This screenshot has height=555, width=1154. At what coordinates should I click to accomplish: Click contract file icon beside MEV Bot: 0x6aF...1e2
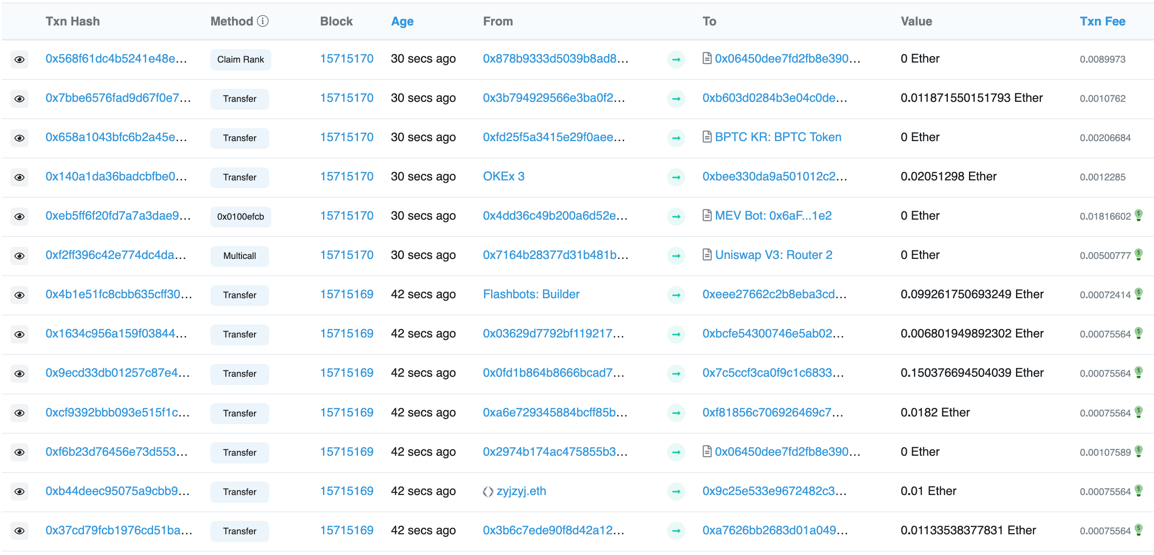(x=707, y=216)
